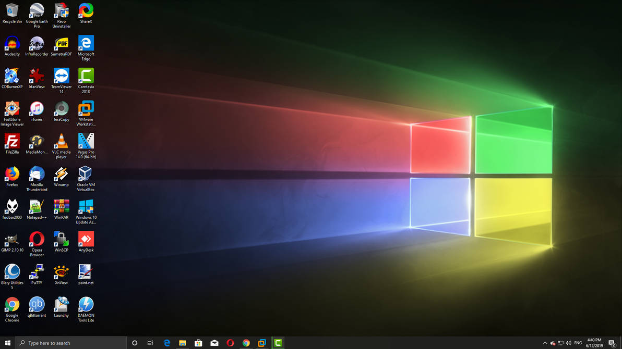Select the foobar2000 desktop icon
Image resolution: width=622 pixels, height=349 pixels.
click(13, 209)
